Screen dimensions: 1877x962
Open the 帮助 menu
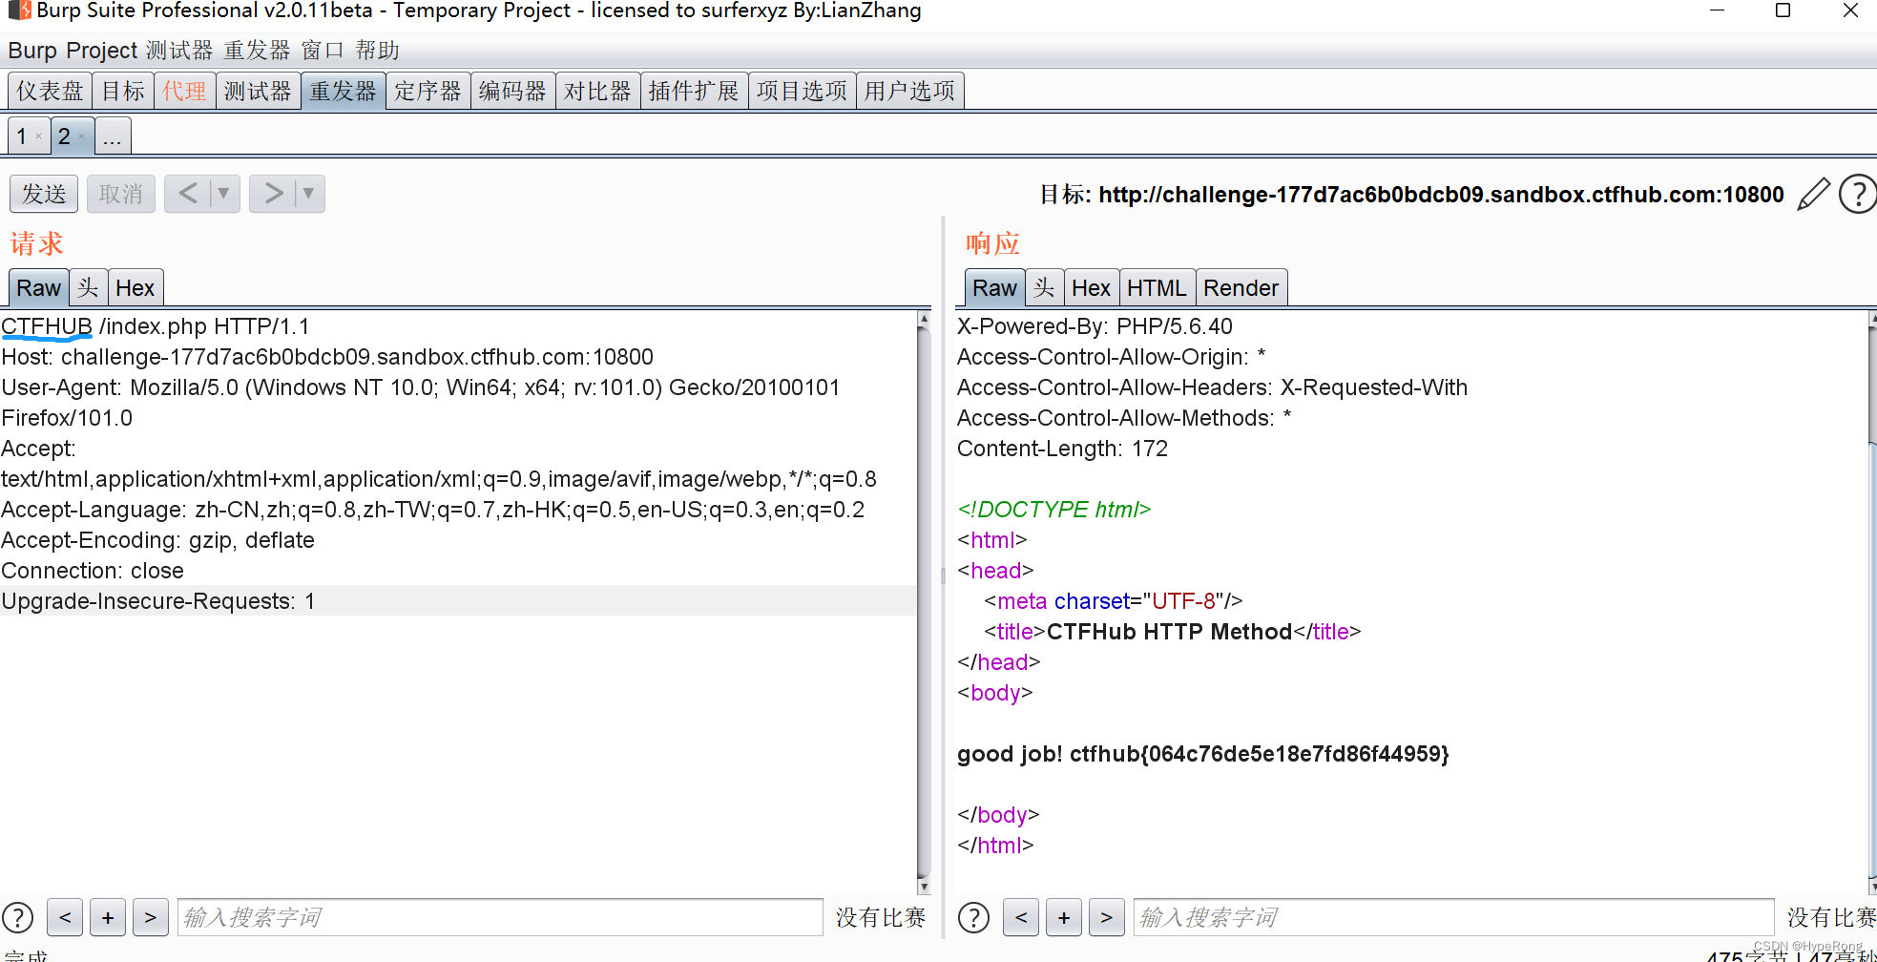point(377,51)
